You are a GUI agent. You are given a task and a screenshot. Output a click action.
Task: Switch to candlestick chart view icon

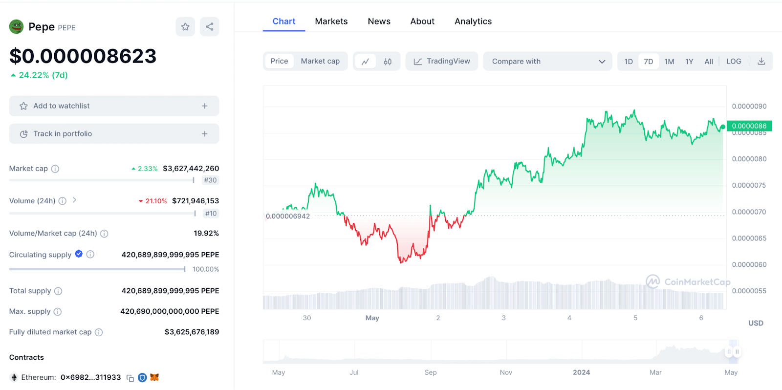point(388,62)
